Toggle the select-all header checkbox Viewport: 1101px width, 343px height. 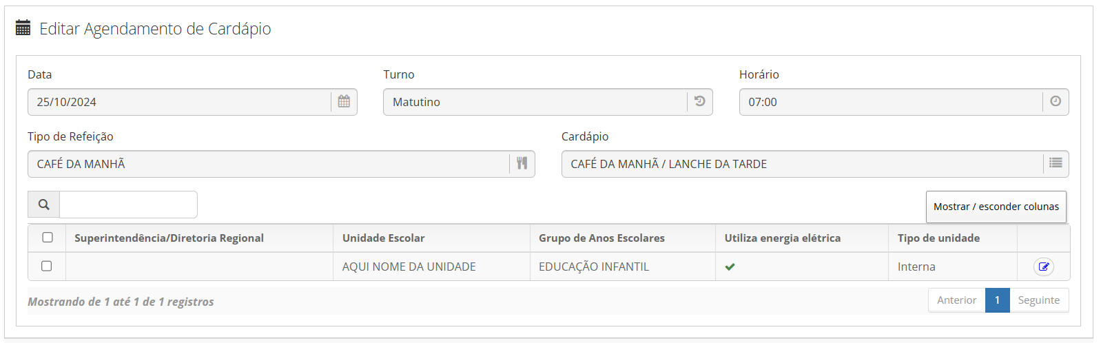[48, 238]
